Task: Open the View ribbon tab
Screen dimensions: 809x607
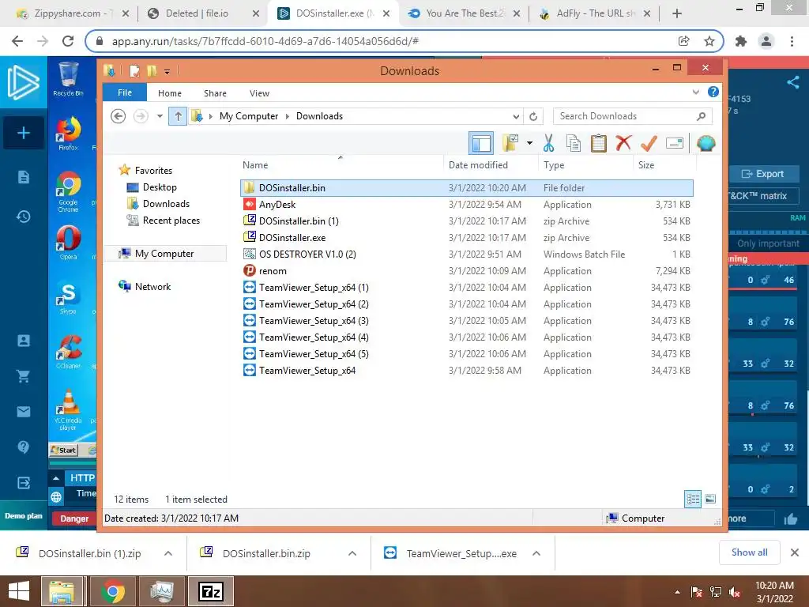Action: tap(259, 93)
